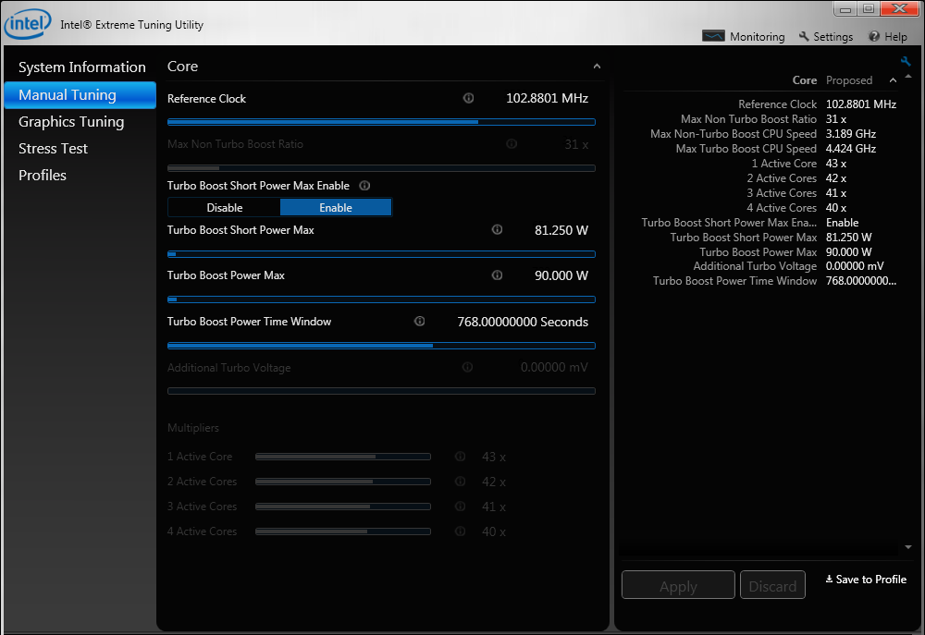Adjust the Turbo Boost Power Max slider
This screenshot has width=925, height=635.
pyautogui.click(x=381, y=299)
